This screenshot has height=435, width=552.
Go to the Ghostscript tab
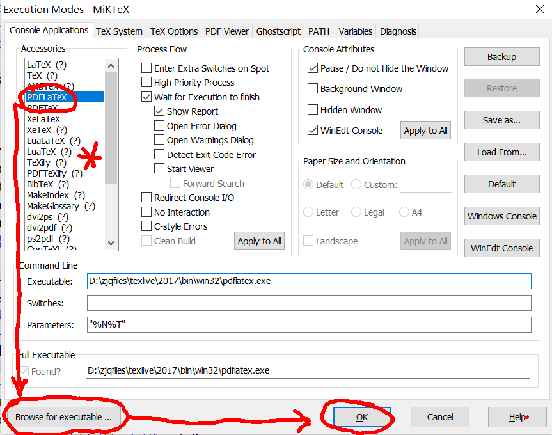278,31
